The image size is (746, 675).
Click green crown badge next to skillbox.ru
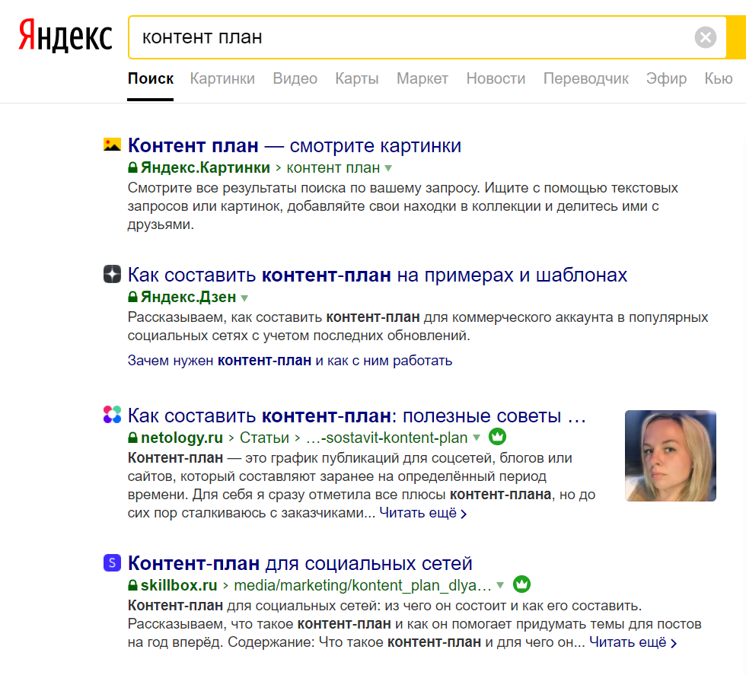coord(521,585)
